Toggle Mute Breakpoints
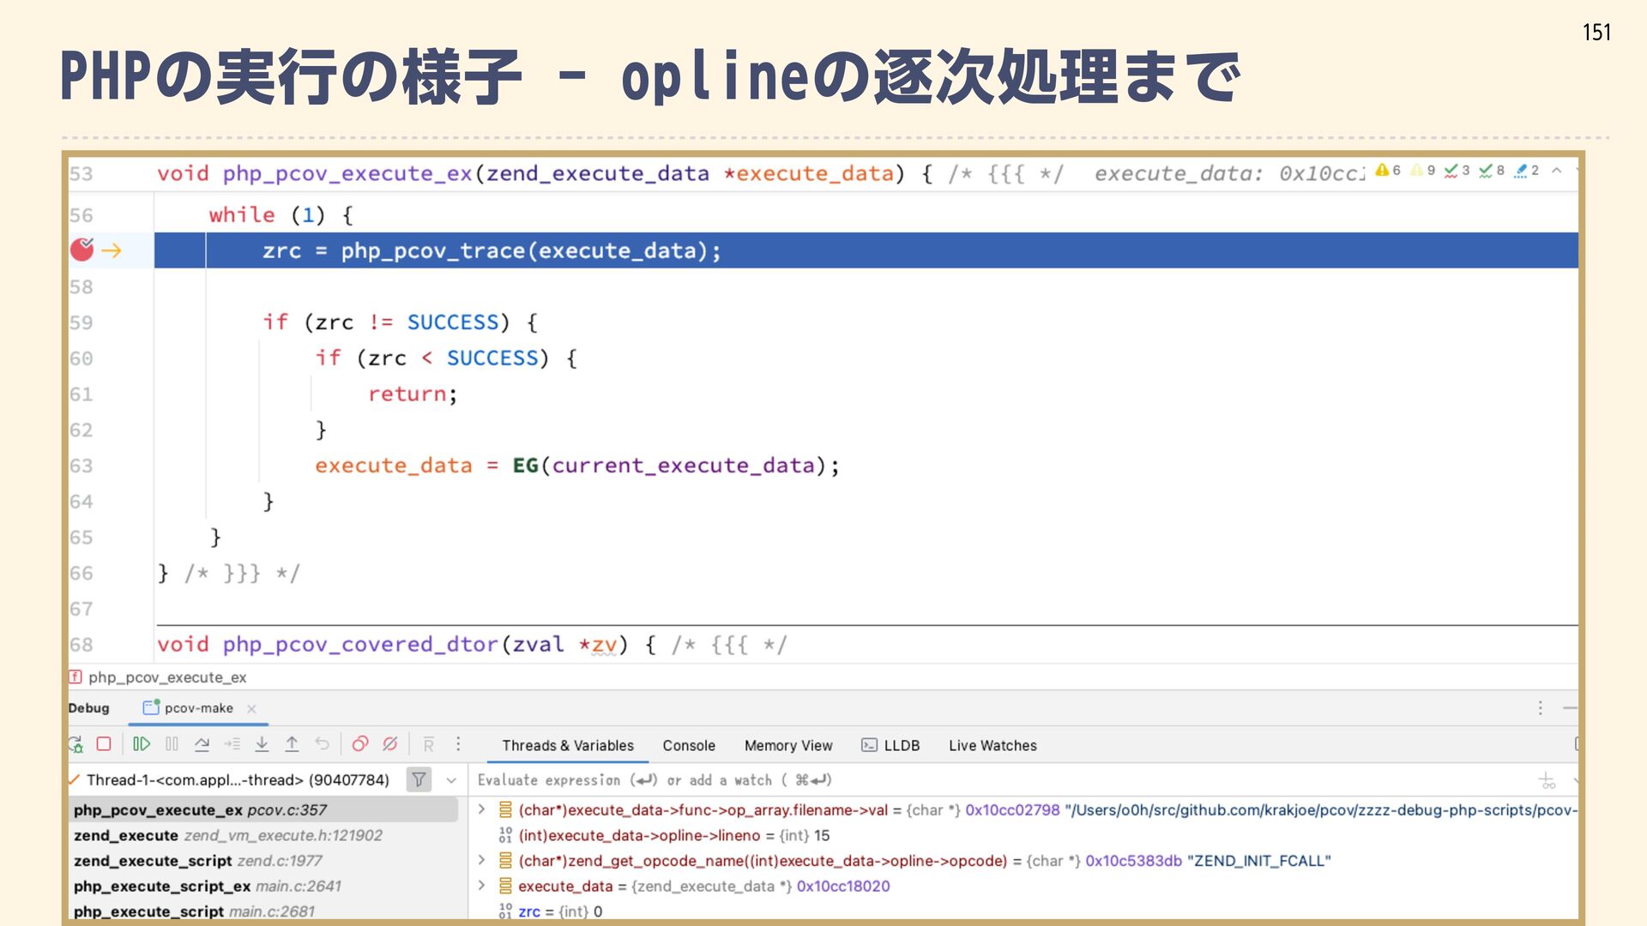The width and height of the screenshot is (1647, 926). pyautogui.click(x=390, y=744)
